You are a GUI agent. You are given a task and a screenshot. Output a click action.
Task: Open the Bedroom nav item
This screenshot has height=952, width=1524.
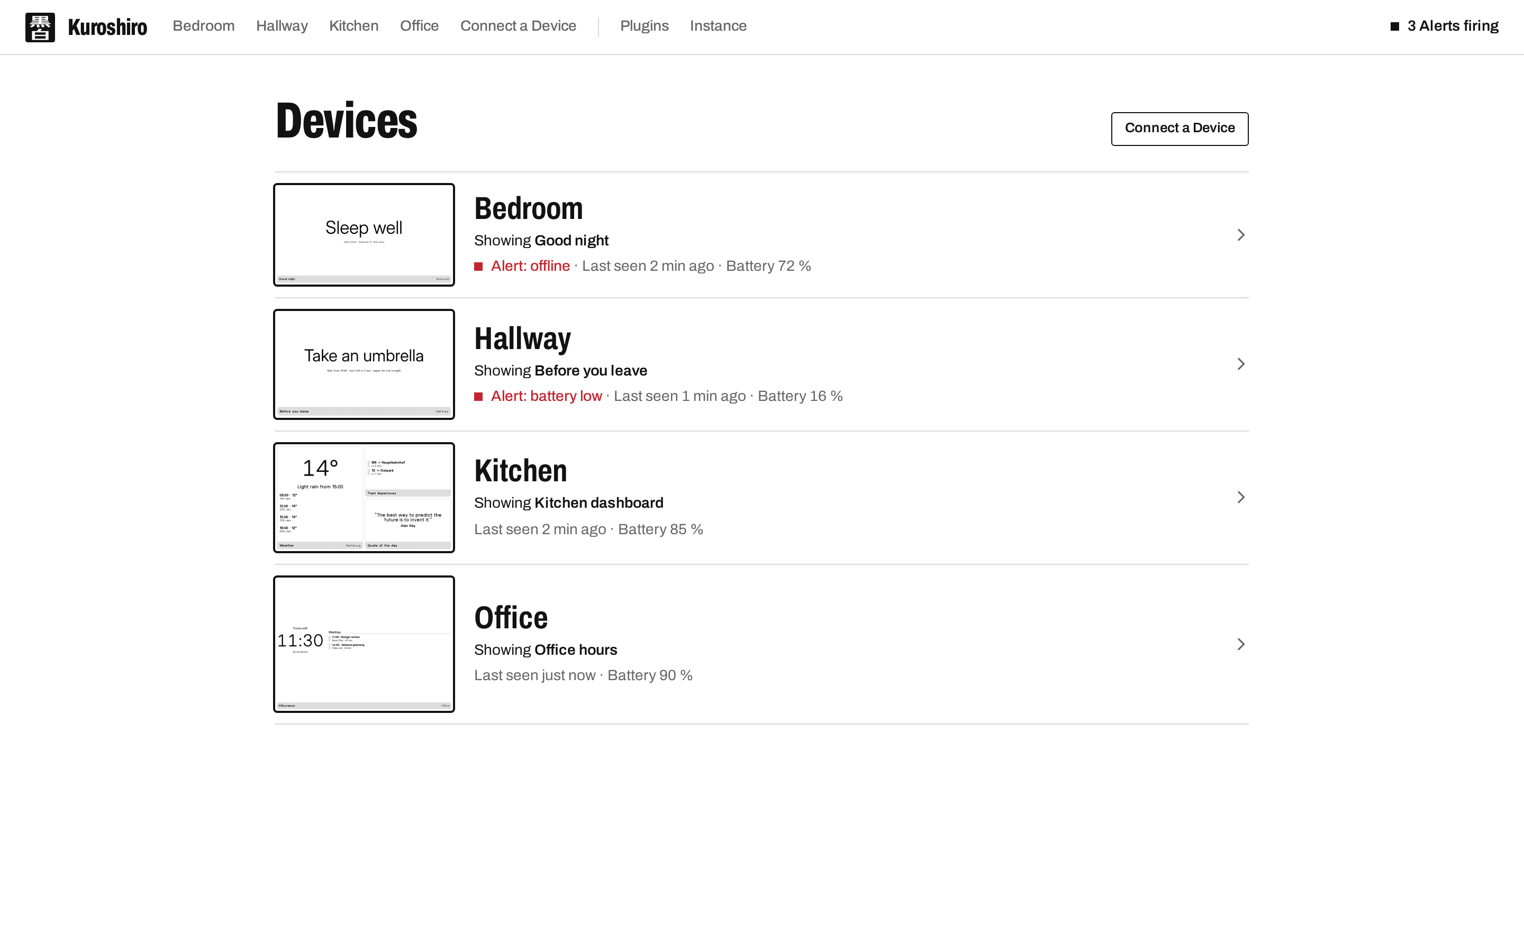[x=203, y=26]
